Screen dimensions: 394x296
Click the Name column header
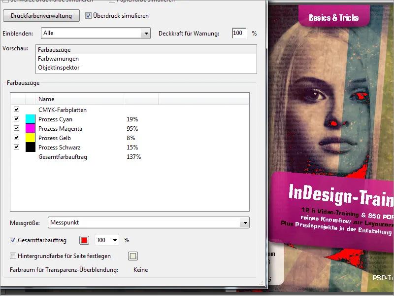pyautogui.click(x=80, y=99)
